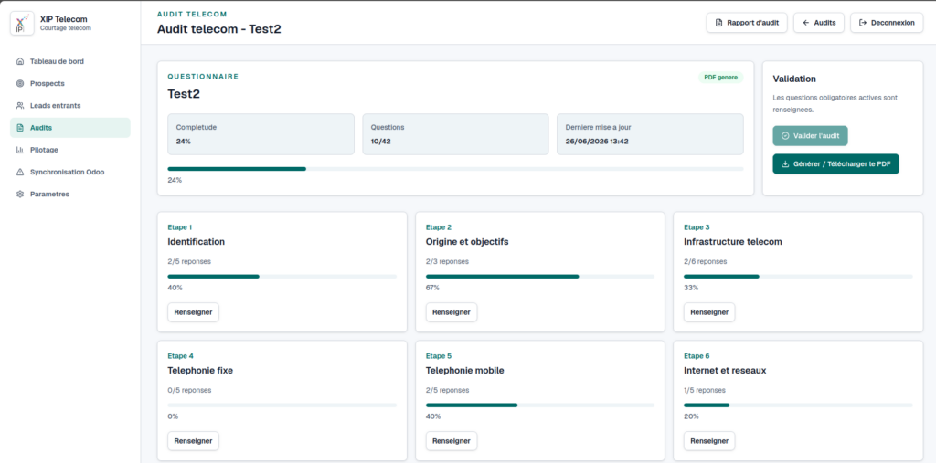Click the PDF genere status badge
This screenshot has height=463, width=936.
720,78
